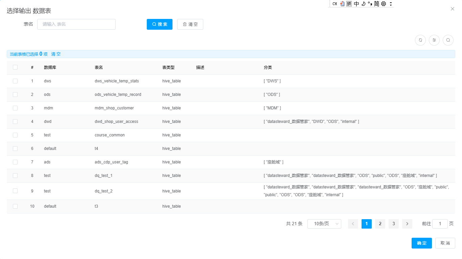Switch to page 2 of results

380,224
